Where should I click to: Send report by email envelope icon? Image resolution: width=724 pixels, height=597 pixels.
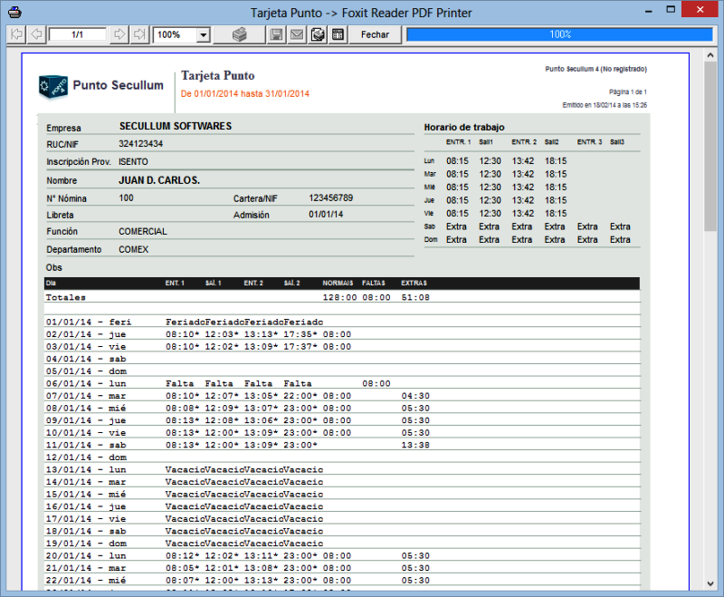(x=297, y=34)
